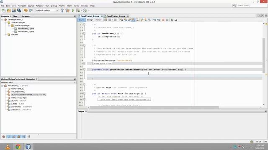This screenshot has height=150, width=268.
Task: Click the Undo toolbar icon
Action: pos(26,10)
